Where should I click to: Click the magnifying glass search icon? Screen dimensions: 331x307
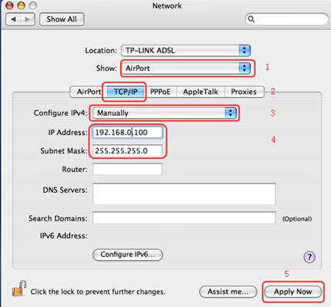pos(252,19)
